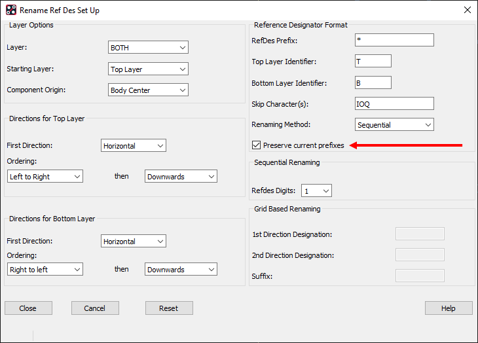Open Top Layer Downwards dropdown
Image resolution: width=478 pixels, height=343 pixels.
click(x=181, y=176)
